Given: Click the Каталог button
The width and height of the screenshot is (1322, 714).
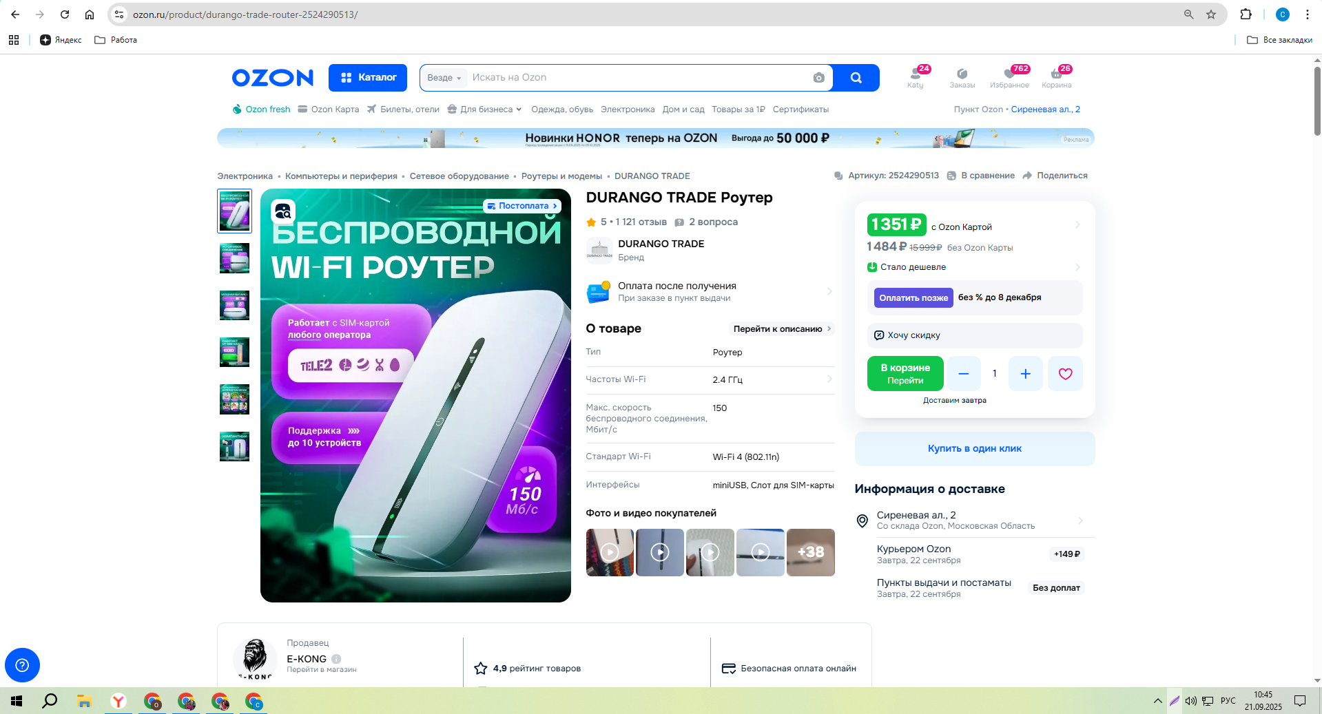Looking at the screenshot, I should pos(368,78).
